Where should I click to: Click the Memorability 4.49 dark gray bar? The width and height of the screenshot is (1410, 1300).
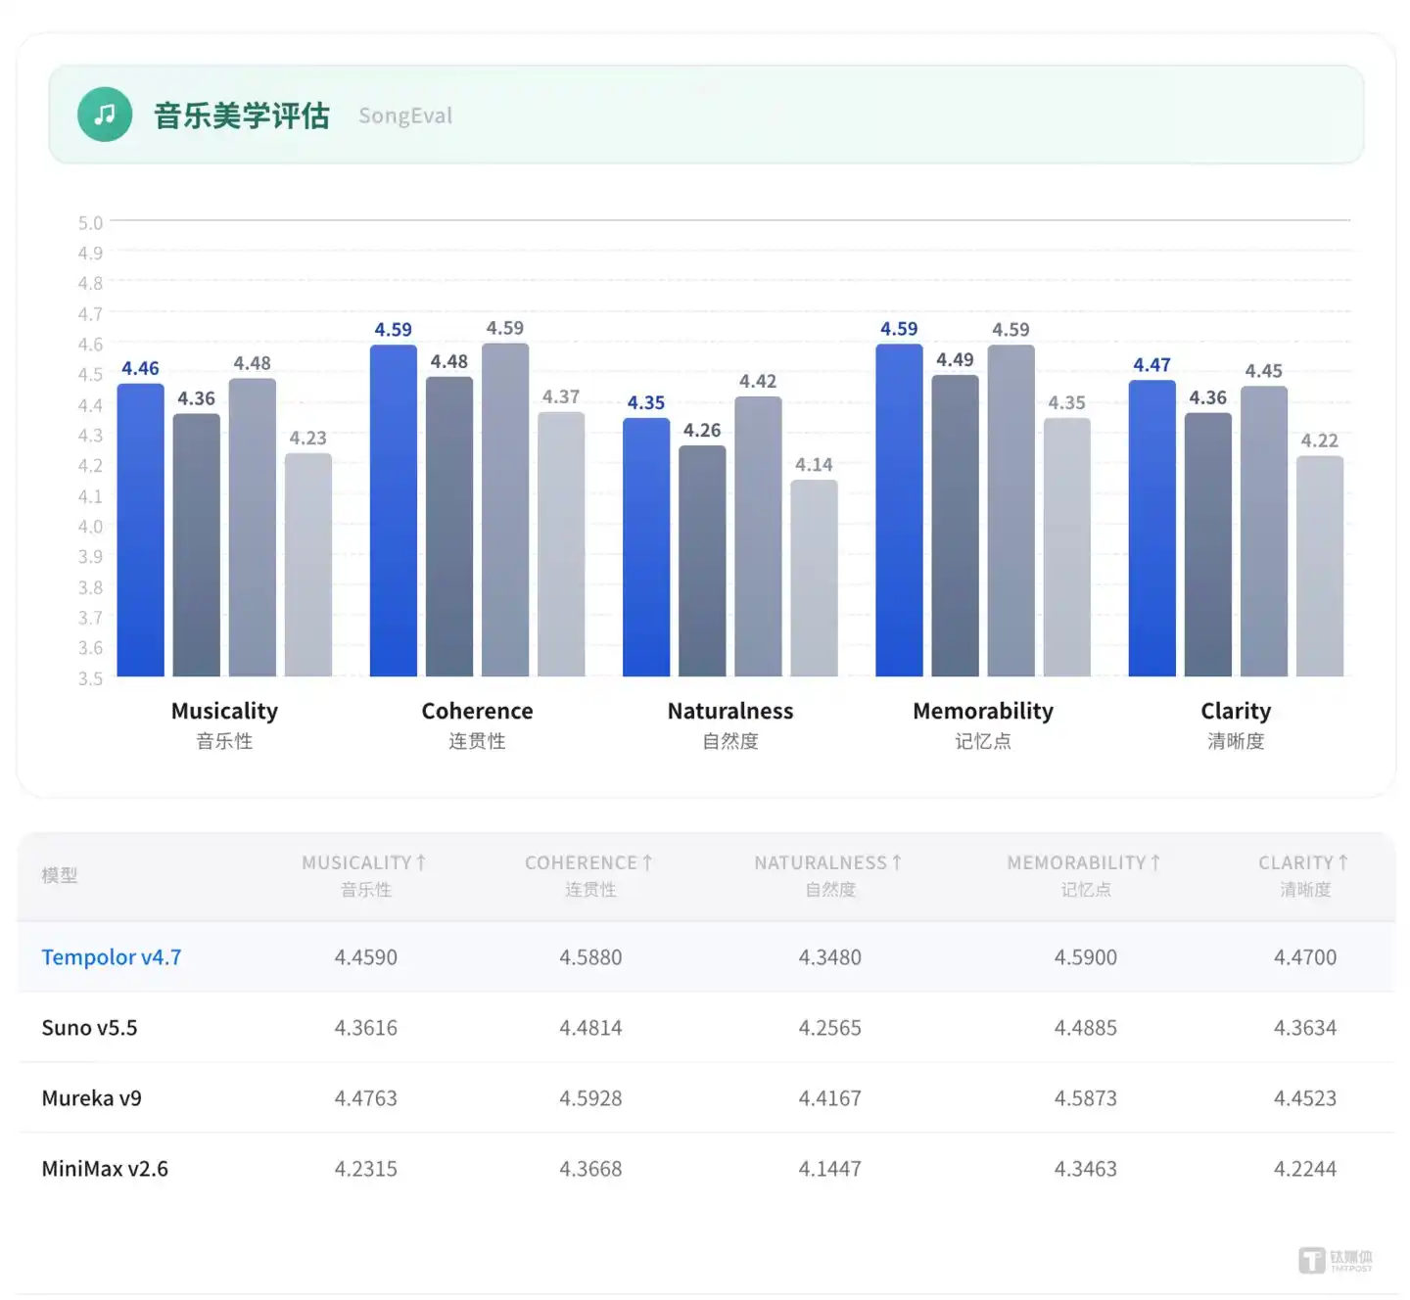point(955,526)
